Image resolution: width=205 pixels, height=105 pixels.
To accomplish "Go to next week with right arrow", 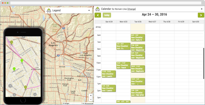I will pos(201,15).
